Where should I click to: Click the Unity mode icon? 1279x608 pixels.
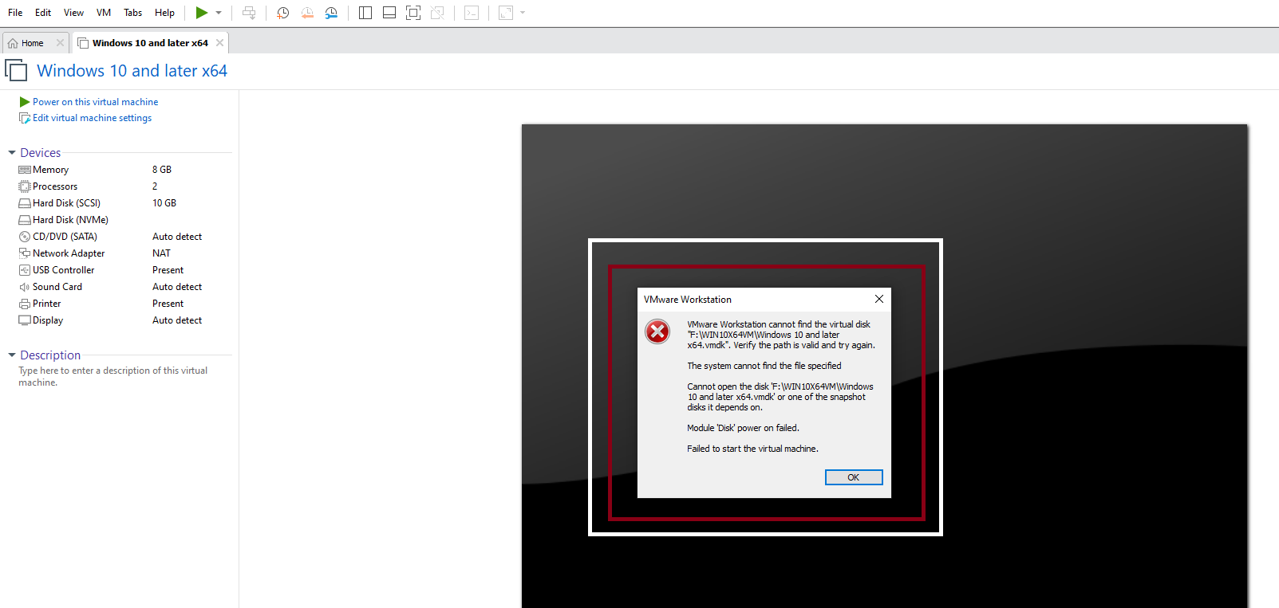tap(437, 13)
